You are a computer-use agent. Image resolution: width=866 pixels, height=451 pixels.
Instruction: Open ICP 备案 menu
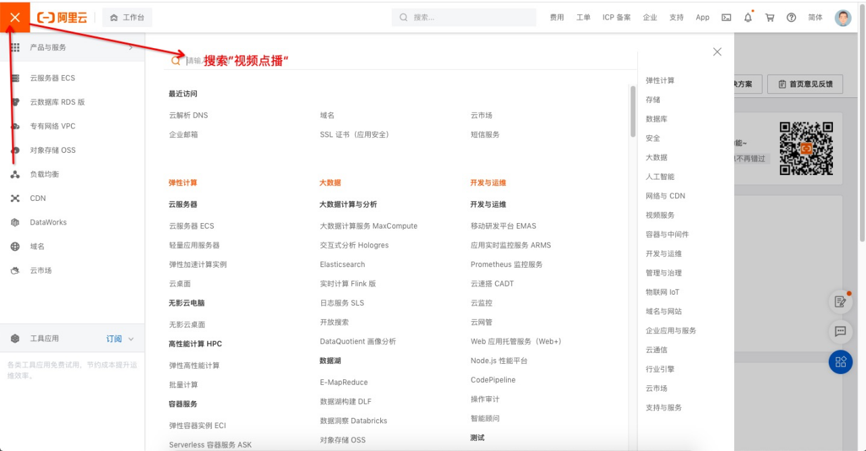click(x=616, y=18)
